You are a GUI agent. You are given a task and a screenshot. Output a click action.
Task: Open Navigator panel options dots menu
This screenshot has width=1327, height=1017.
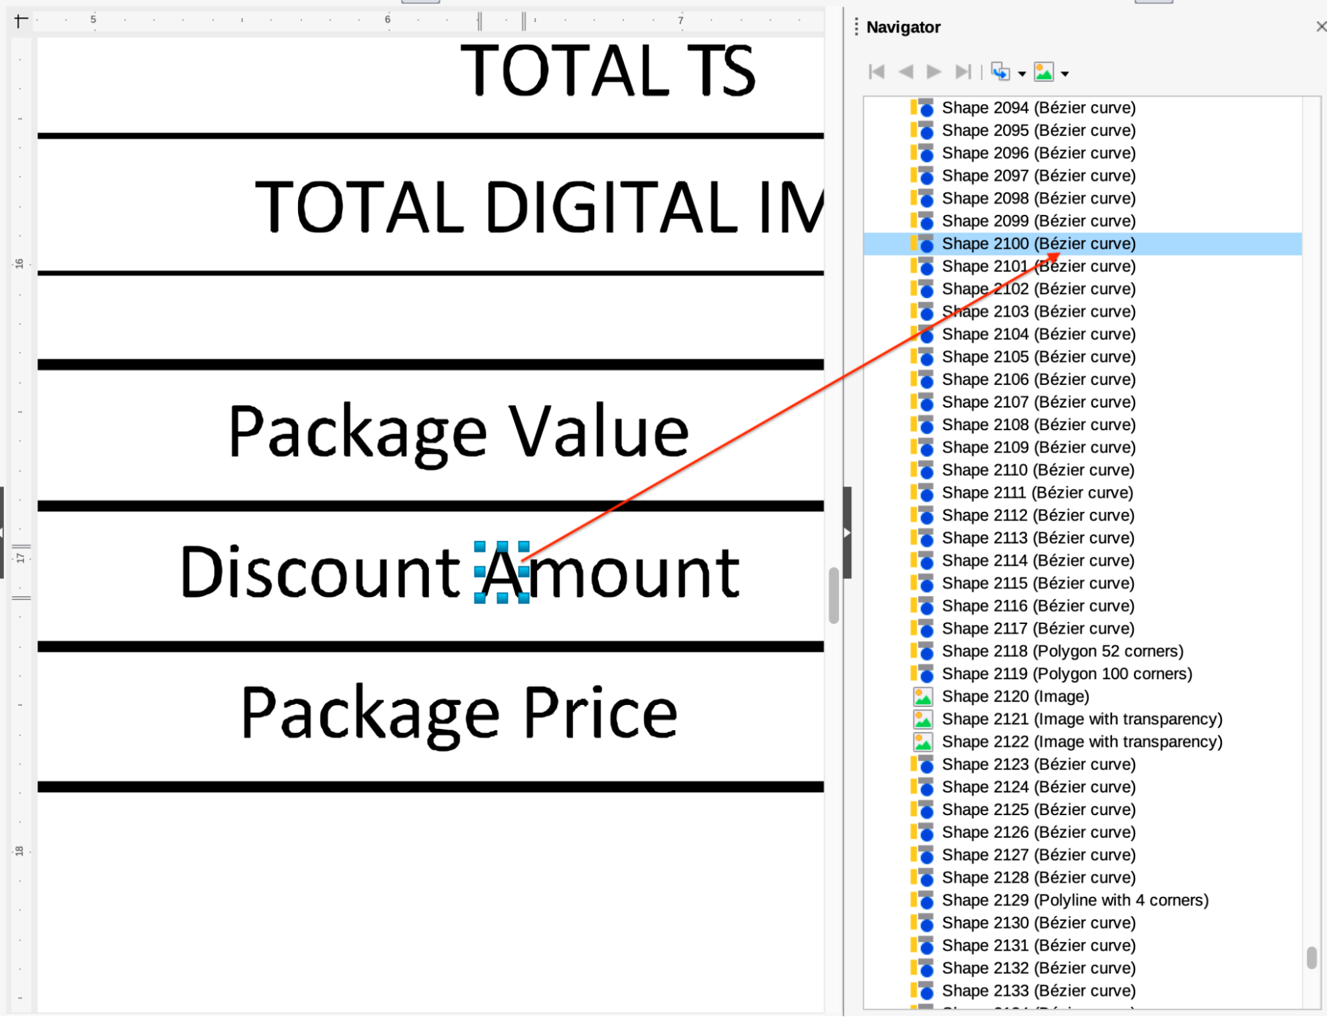(x=856, y=27)
